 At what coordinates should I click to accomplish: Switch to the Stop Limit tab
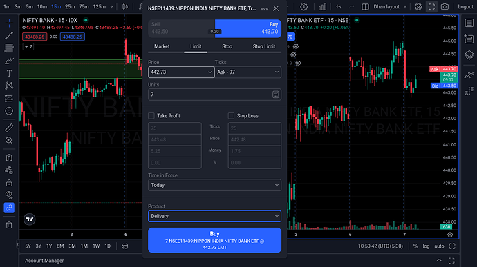point(264,46)
